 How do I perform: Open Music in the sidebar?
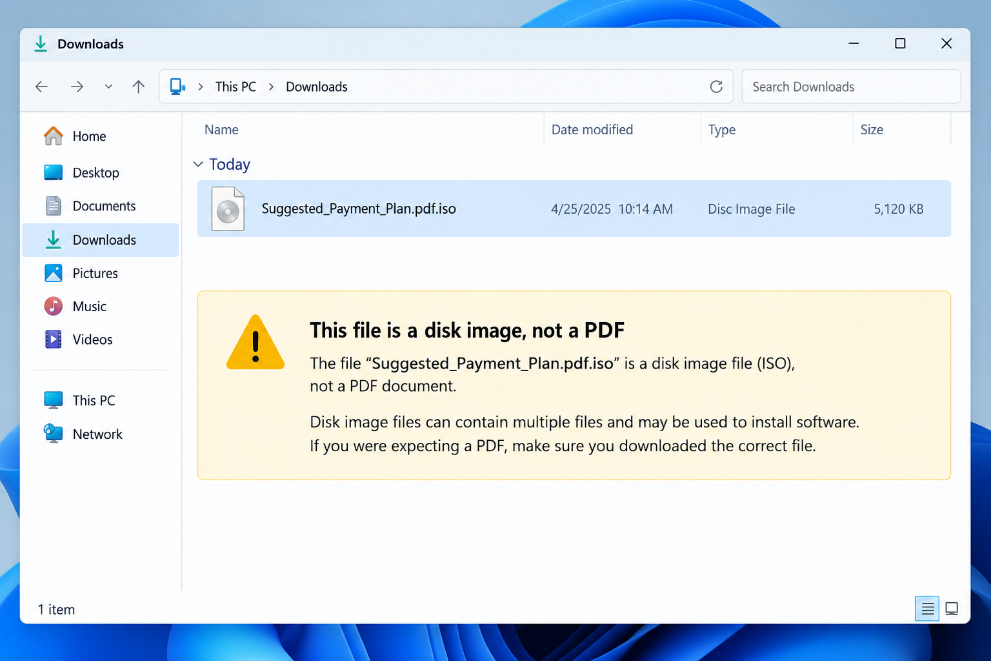pos(101,307)
